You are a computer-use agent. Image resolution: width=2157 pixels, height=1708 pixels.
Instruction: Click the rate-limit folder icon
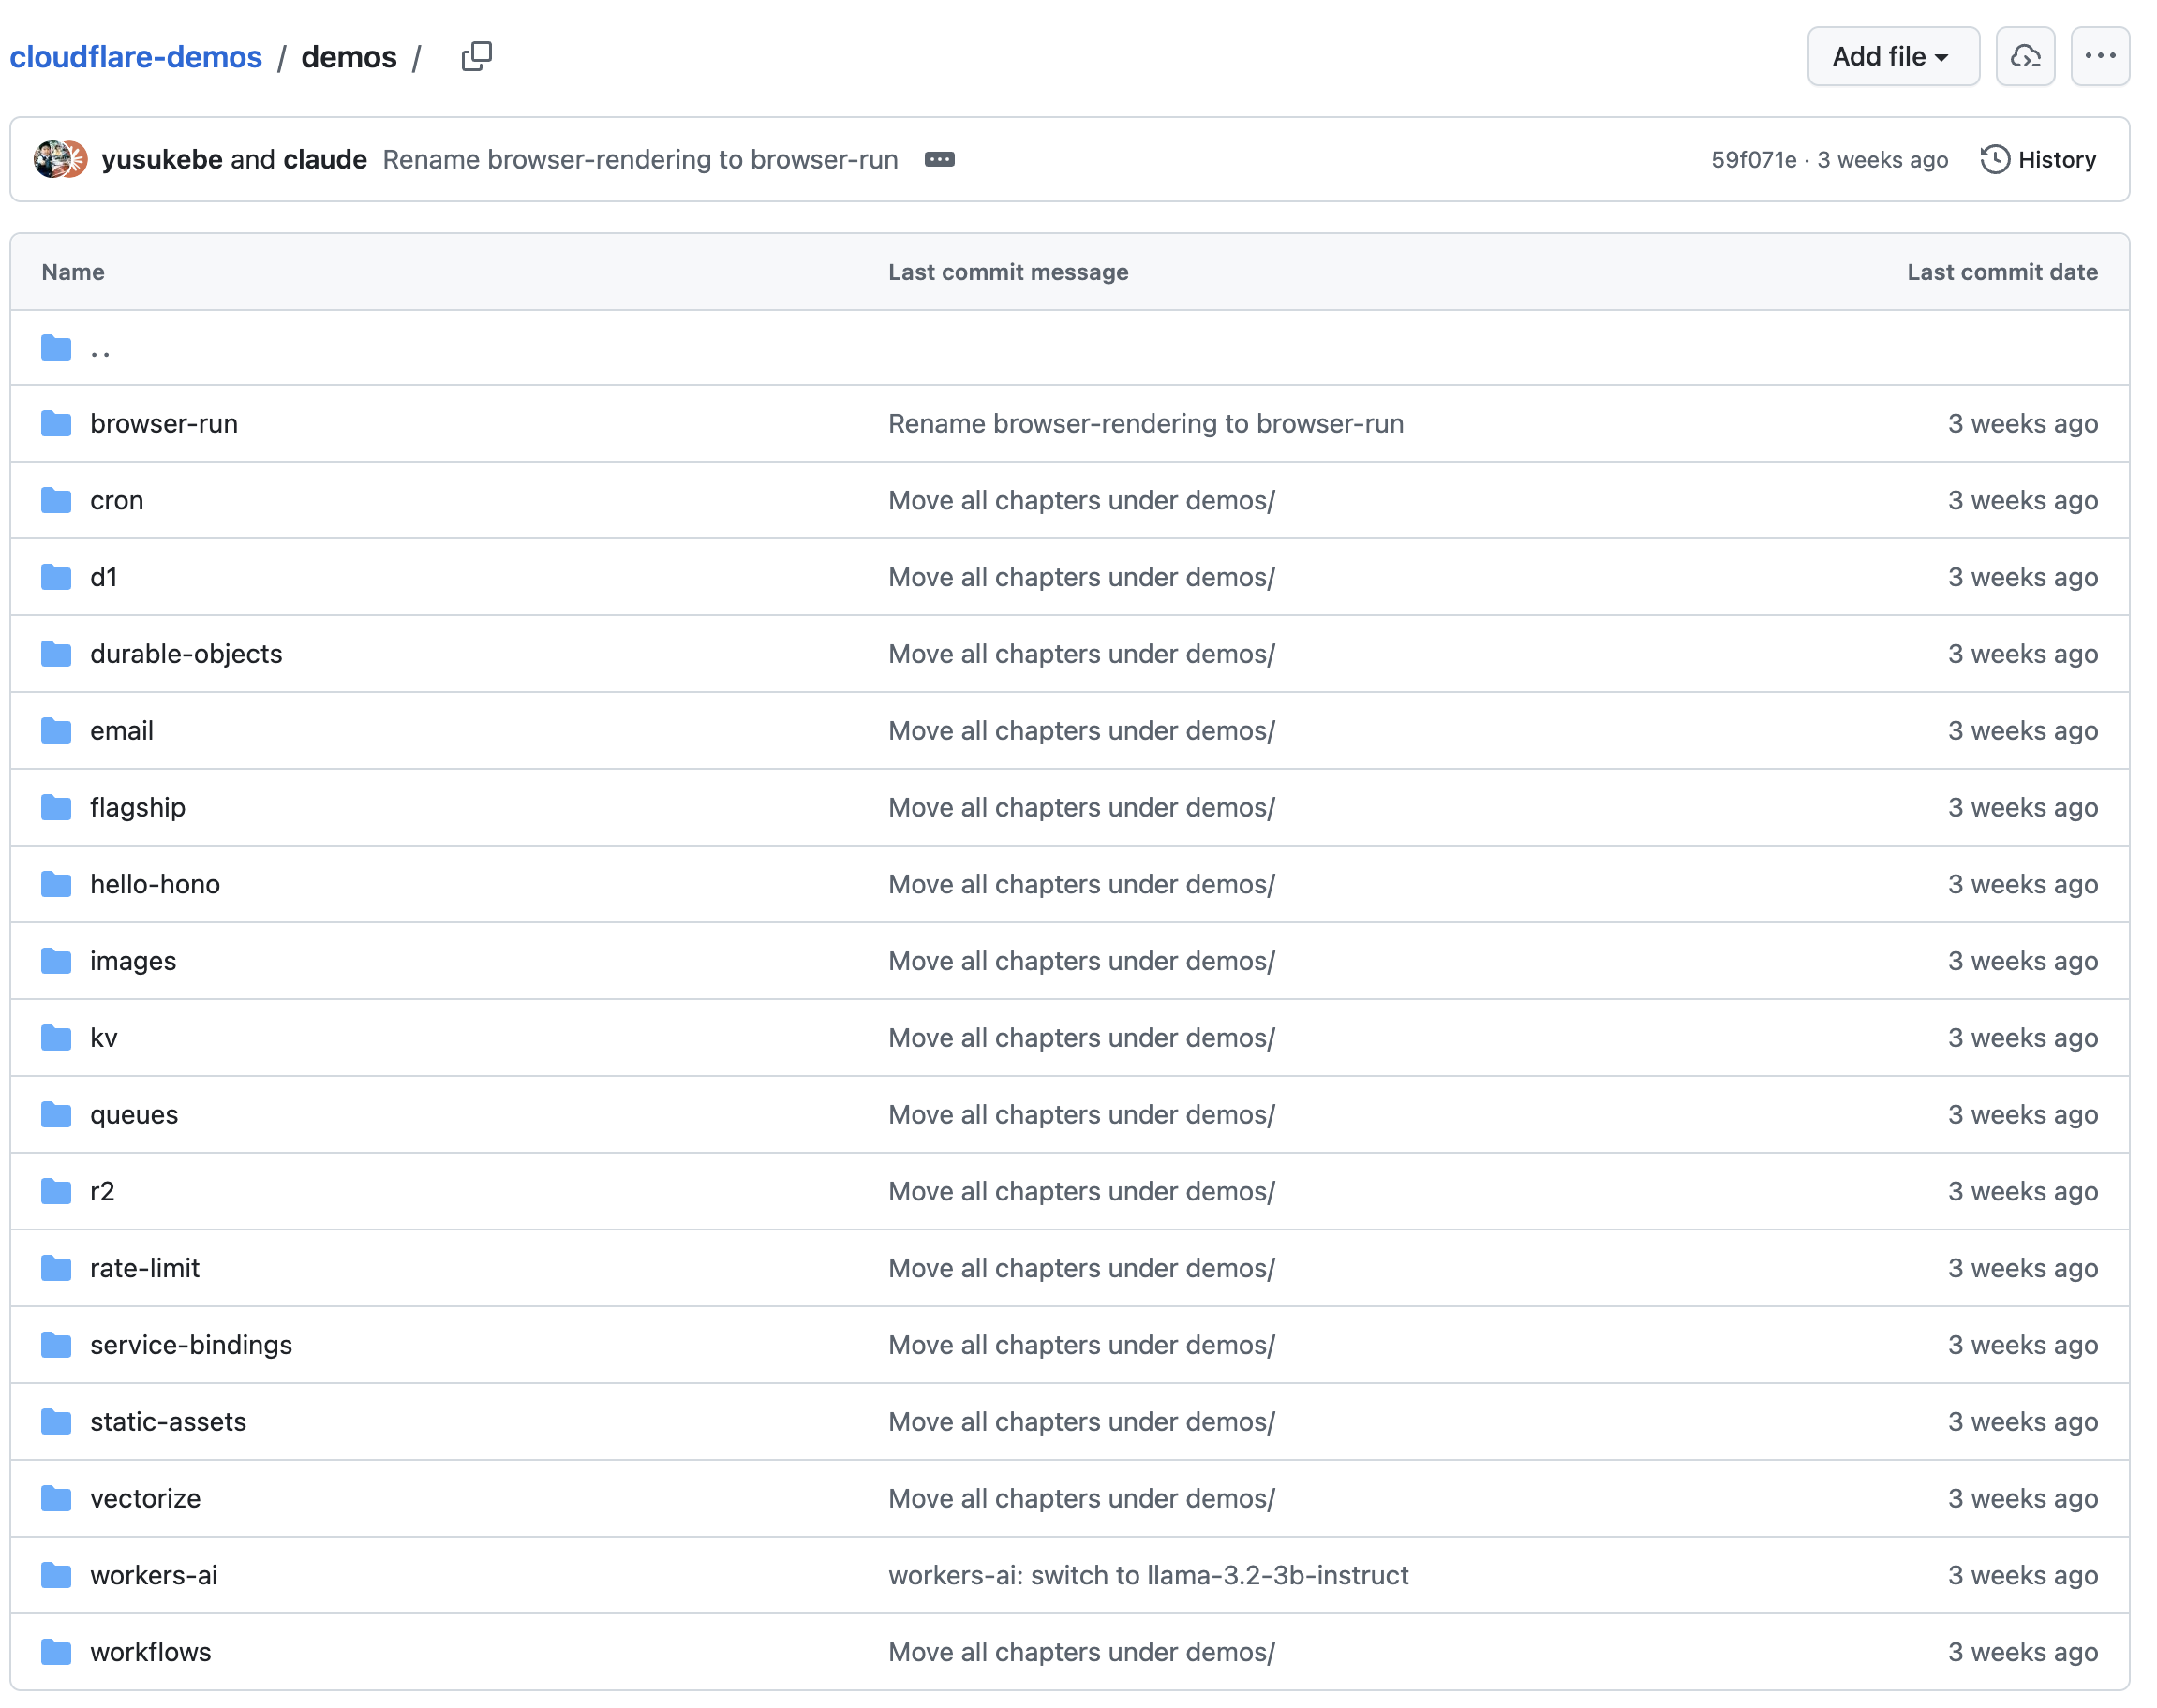56,1268
